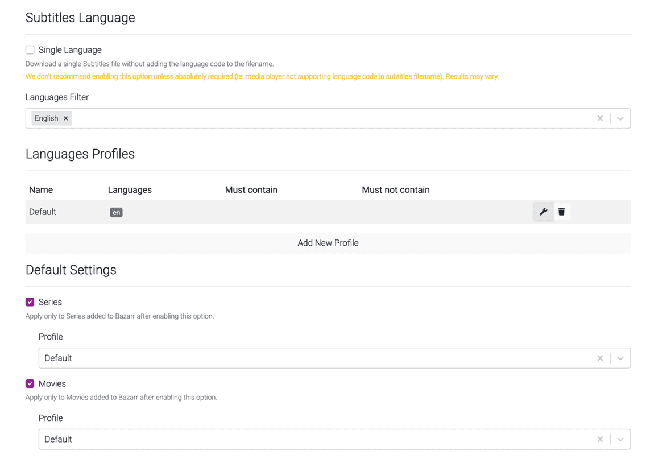Open the Languages Filter dropdown
The image size is (671, 475).
[x=620, y=118]
